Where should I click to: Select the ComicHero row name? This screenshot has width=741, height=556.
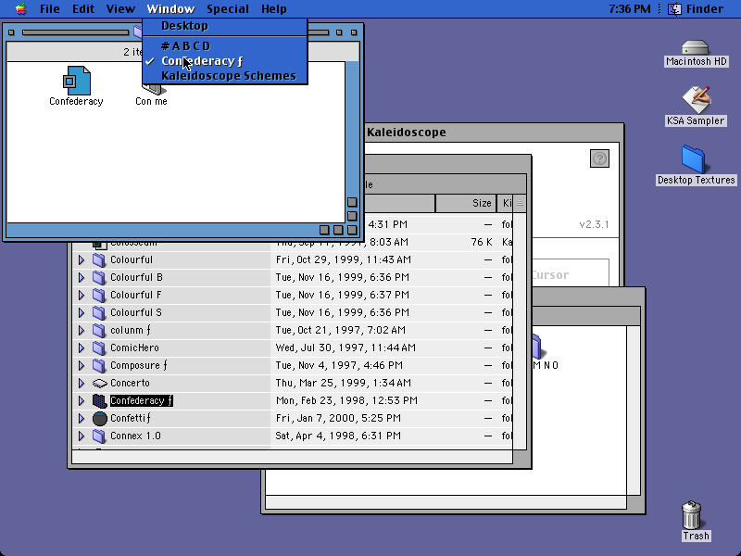[x=134, y=348]
